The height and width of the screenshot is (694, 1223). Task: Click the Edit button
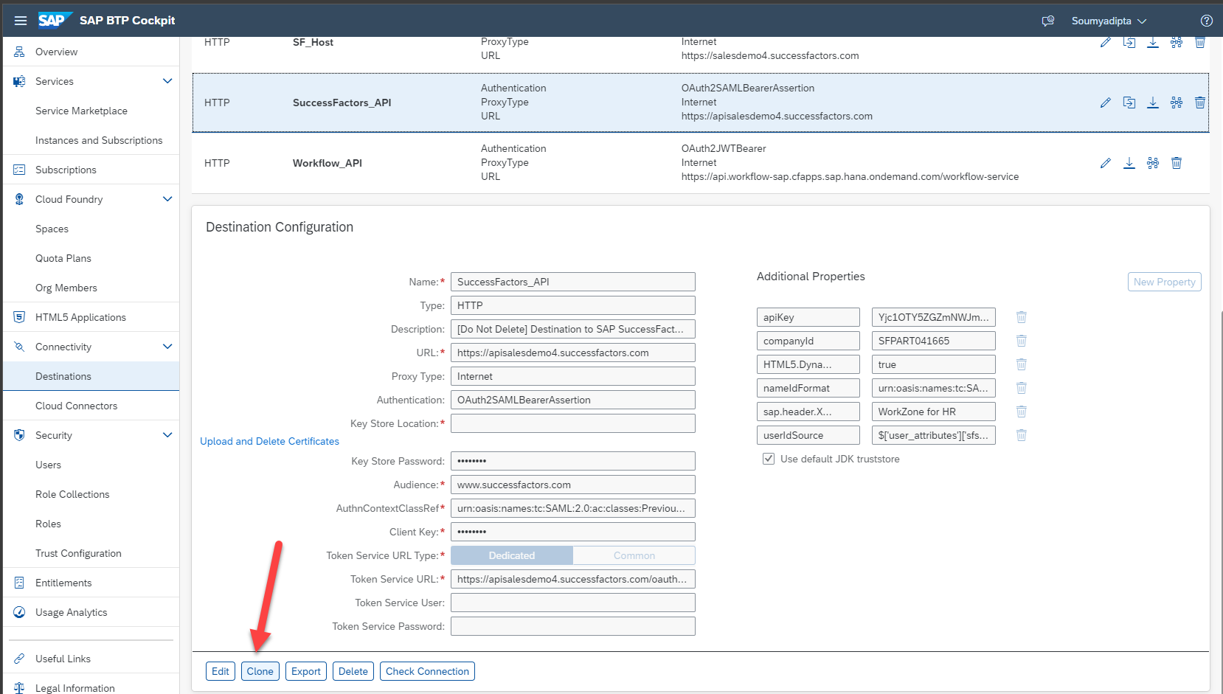[221, 671]
